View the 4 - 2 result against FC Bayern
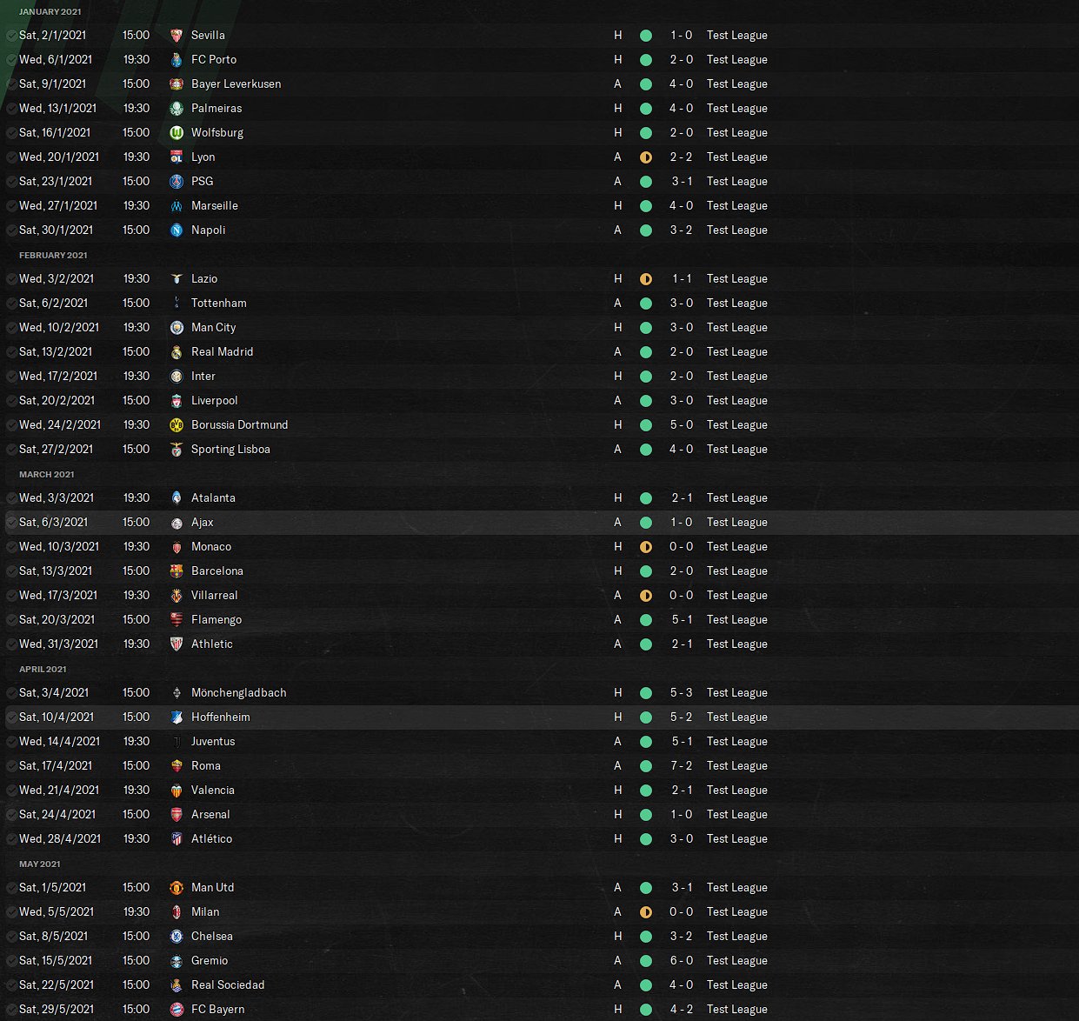Screen dimensions: 1079x1021 (682, 1010)
